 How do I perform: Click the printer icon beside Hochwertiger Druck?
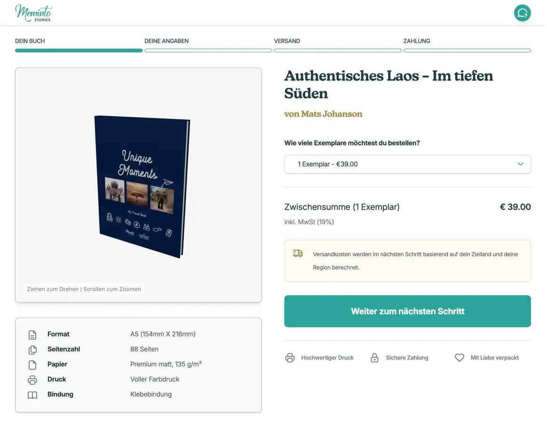(290, 358)
